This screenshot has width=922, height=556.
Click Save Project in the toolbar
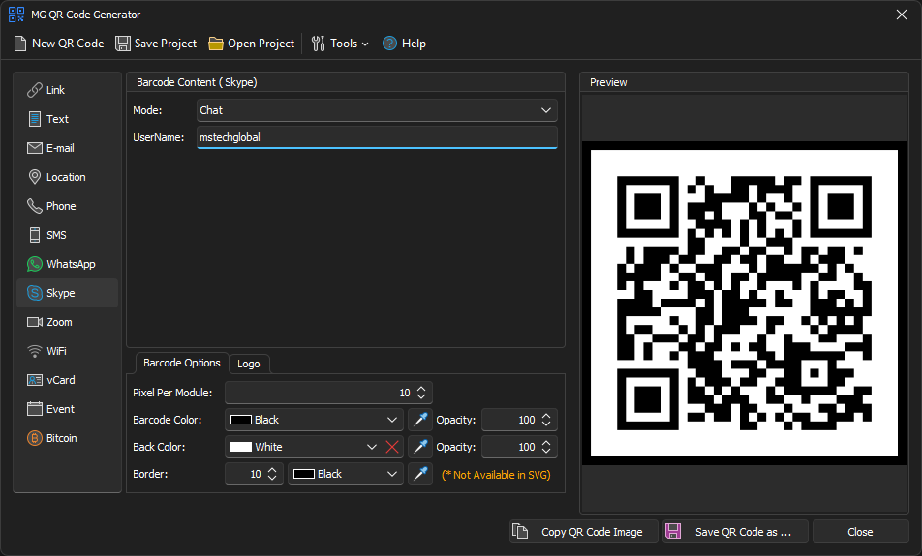pos(156,44)
